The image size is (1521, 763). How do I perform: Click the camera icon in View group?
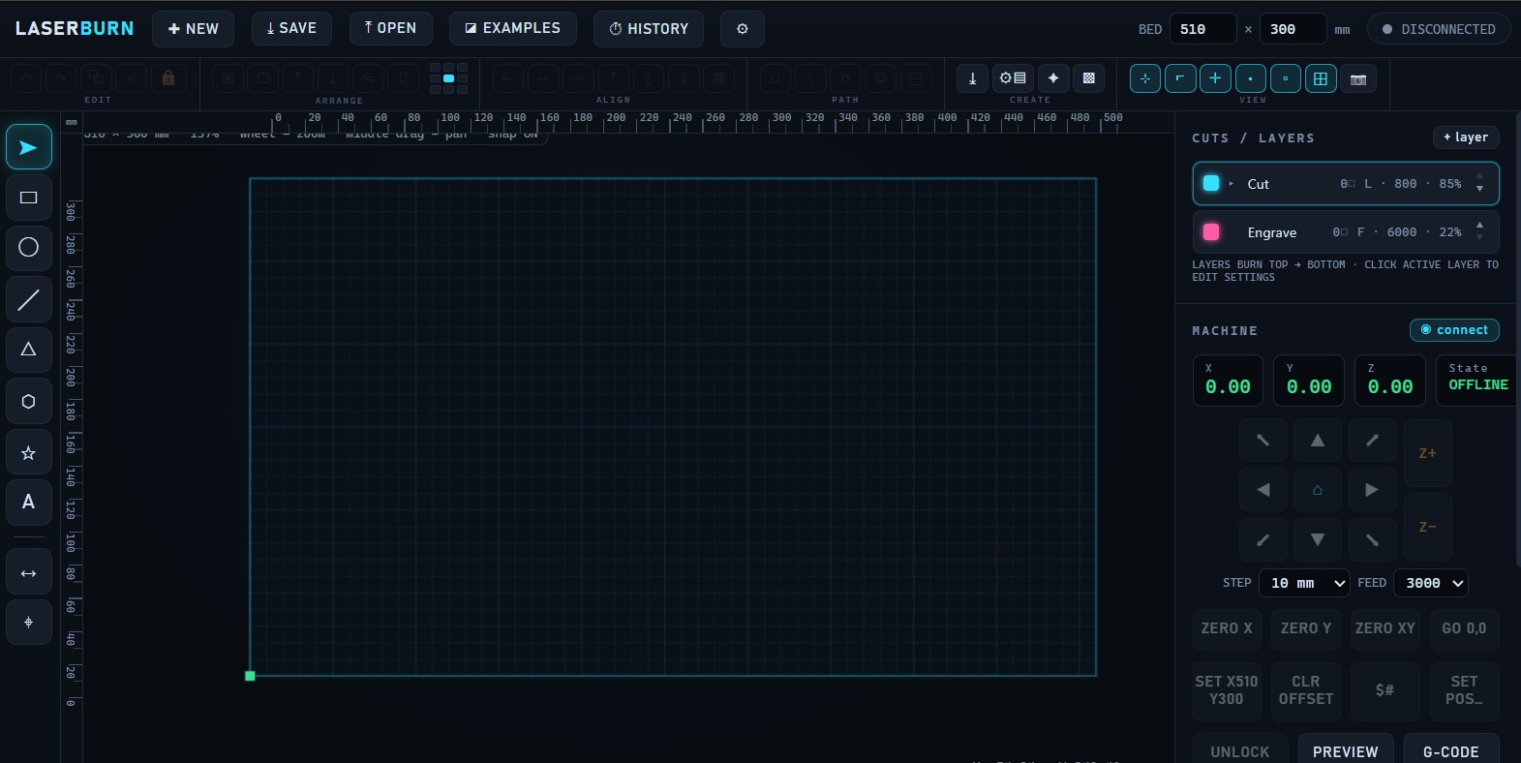click(x=1358, y=78)
